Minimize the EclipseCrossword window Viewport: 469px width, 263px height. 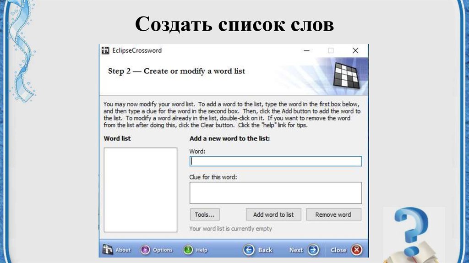306,50
